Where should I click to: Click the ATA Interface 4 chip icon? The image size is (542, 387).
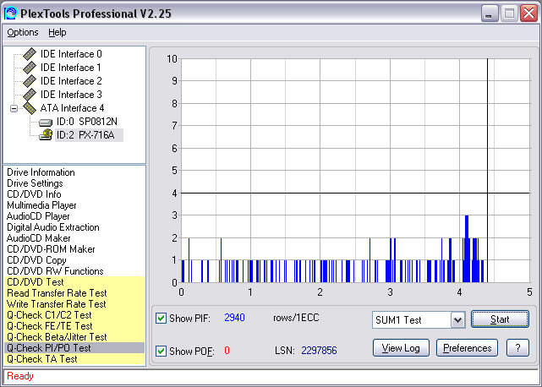(30, 108)
